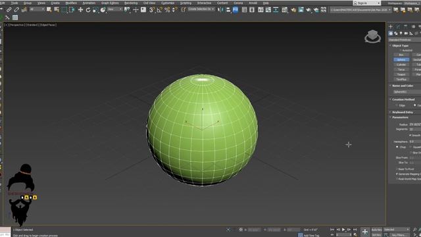Image resolution: width=421 pixels, height=237 pixels.
Task: Click the Teapot primitive button
Action: pos(401,74)
